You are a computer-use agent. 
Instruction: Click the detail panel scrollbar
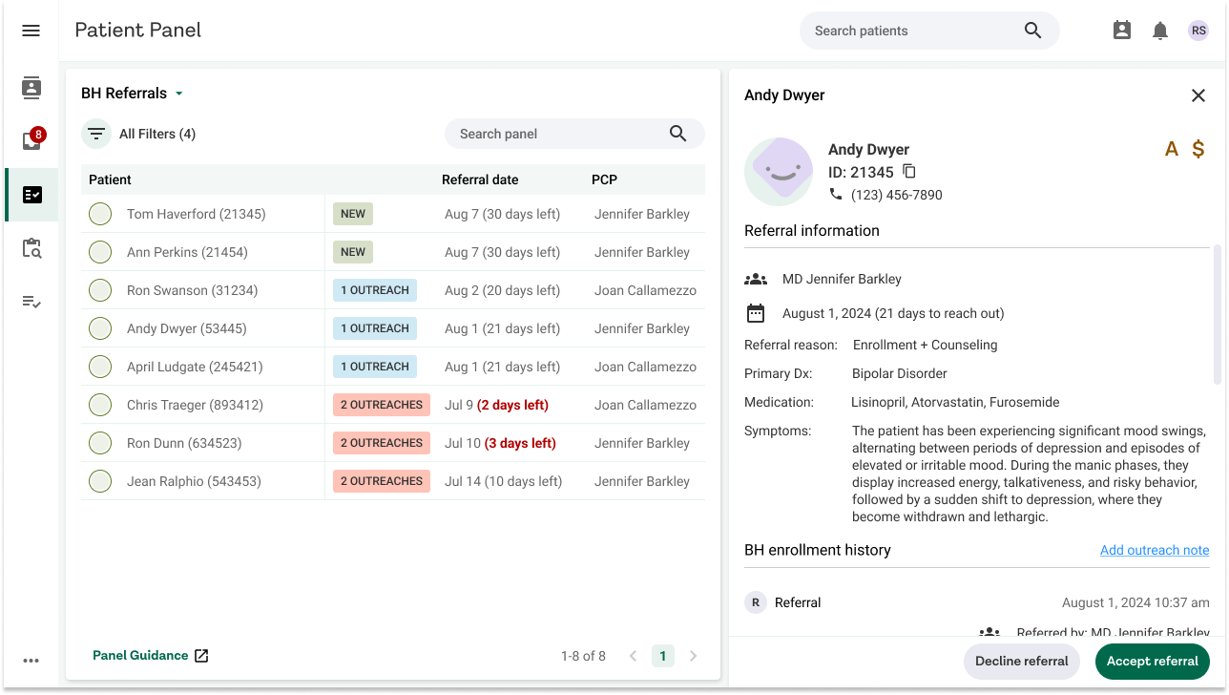pyautogui.click(x=1217, y=315)
